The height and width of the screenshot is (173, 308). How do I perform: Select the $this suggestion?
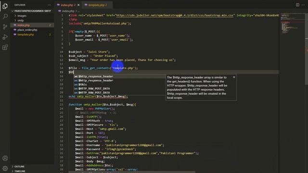pos(120,85)
